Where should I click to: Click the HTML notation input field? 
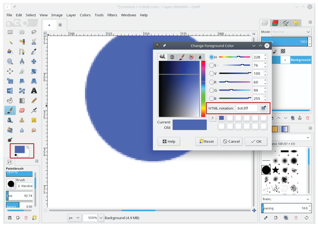(x=246, y=108)
